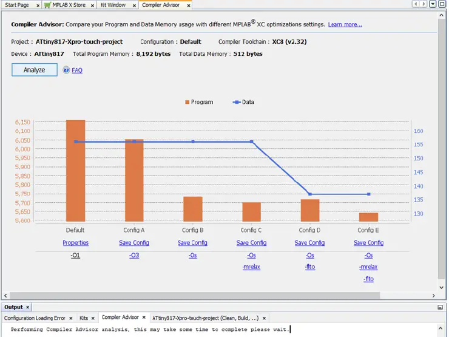Open Configuration Loading Error output tab
Screen dimensions: 449x337
[35, 318]
